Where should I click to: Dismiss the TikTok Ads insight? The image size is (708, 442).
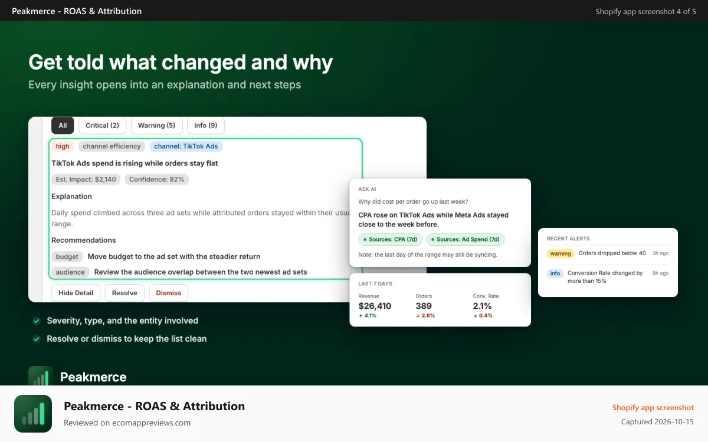(169, 293)
